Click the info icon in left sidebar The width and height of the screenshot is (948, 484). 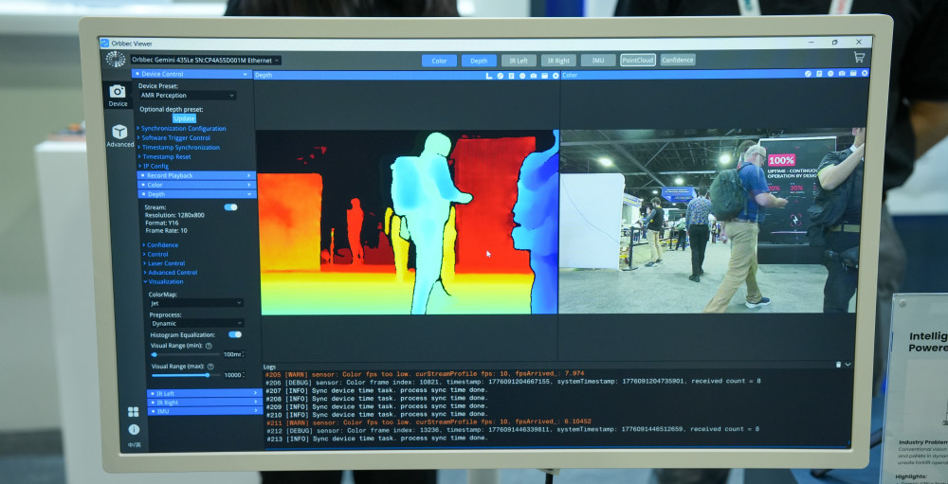point(134,429)
